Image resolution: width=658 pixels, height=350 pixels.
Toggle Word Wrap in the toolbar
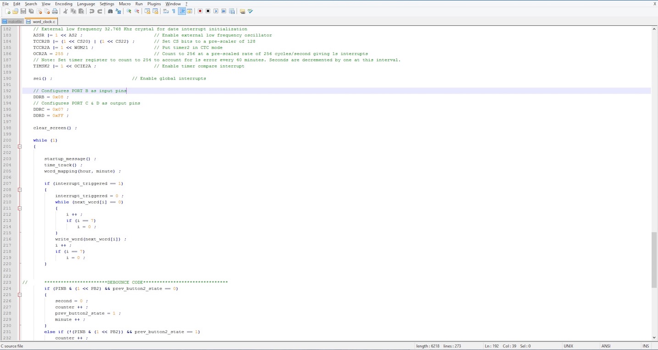166,11
